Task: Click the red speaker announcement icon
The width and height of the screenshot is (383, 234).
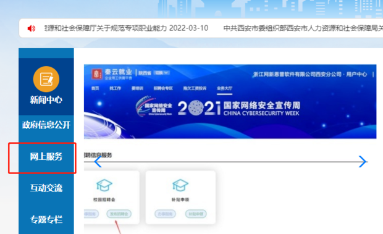Action: coord(32,28)
